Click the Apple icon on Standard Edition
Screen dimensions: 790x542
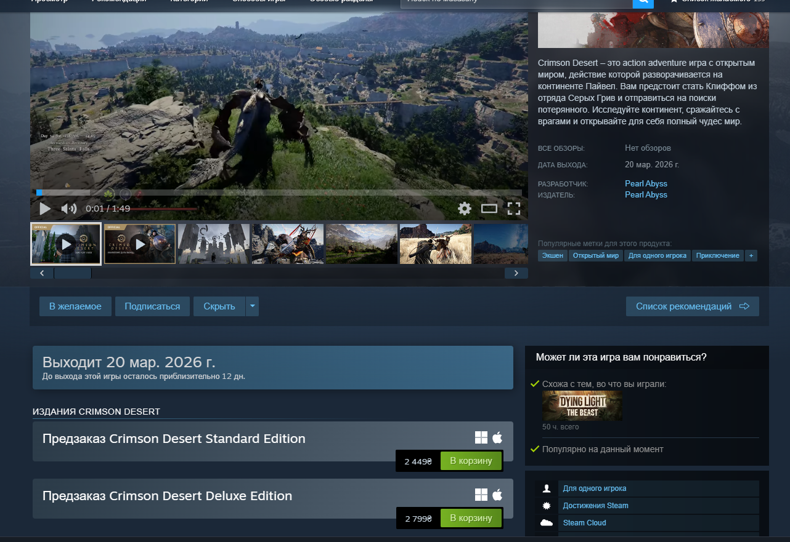click(497, 437)
